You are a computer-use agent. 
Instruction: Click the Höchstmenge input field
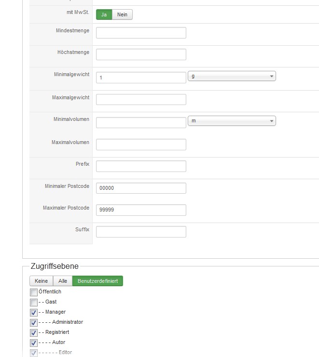point(141,54)
